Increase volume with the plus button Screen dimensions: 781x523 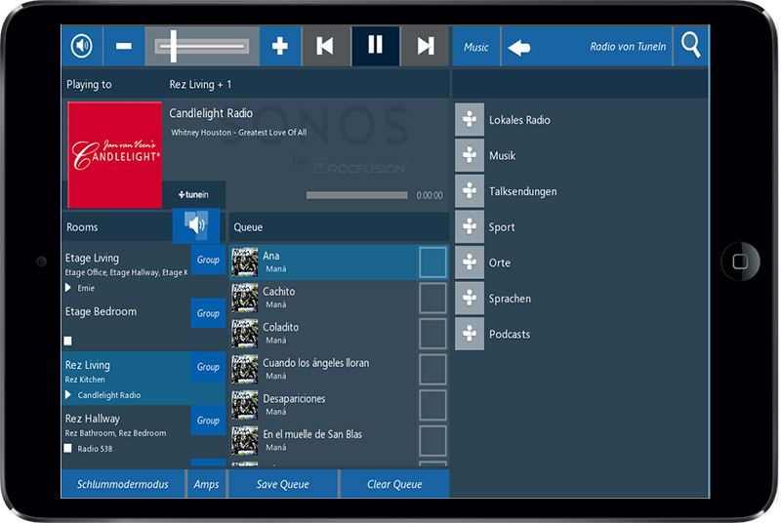(279, 46)
